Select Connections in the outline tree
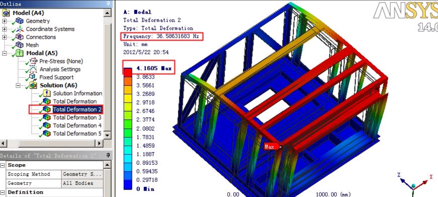The image size is (438, 197). 41,37
